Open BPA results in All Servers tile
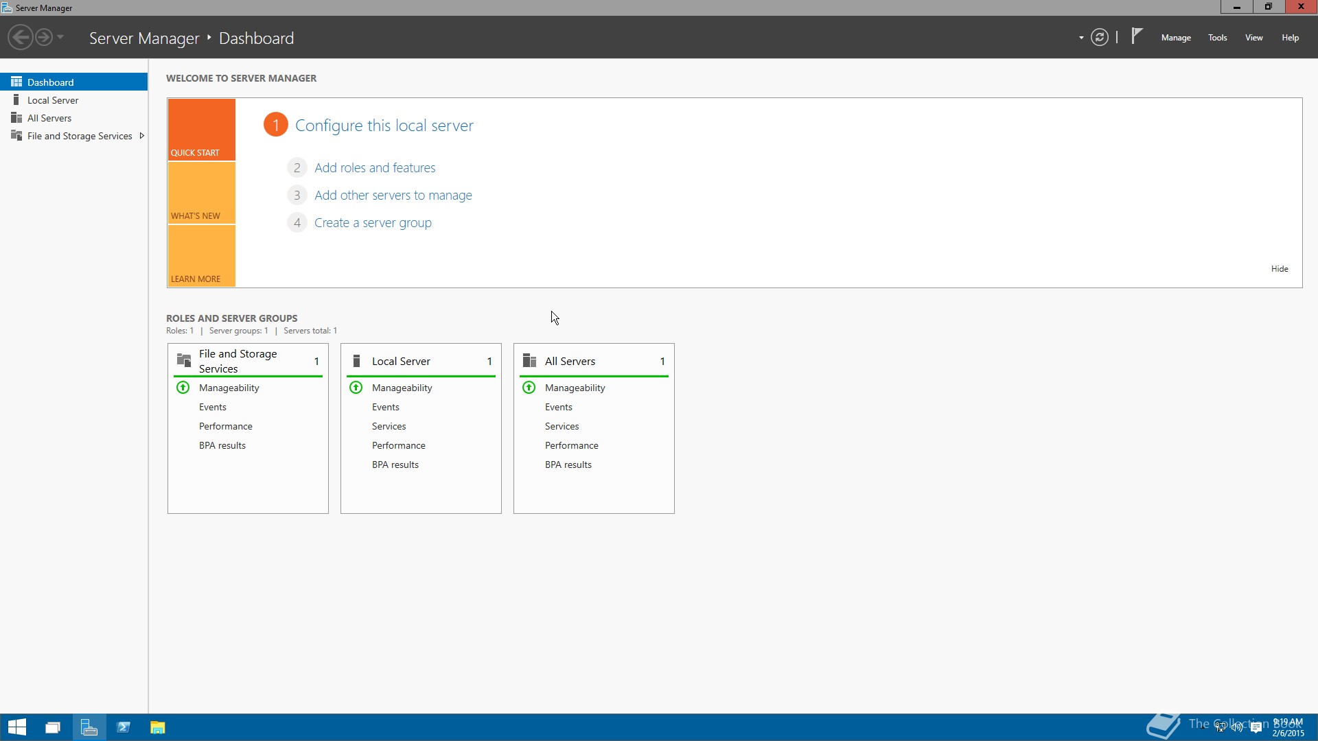Image resolution: width=1318 pixels, height=741 pixels. [568, 464]
